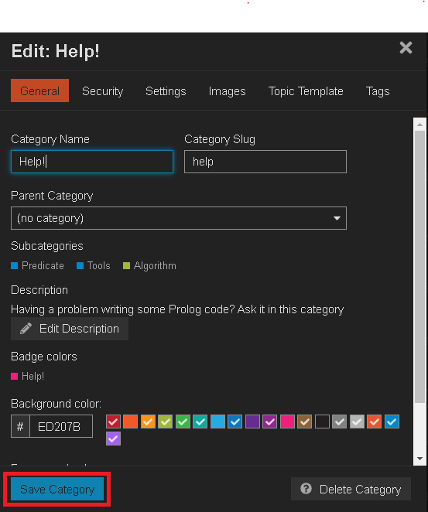
Task: Open the Parent Category dropdown
Action: (179, 218)
